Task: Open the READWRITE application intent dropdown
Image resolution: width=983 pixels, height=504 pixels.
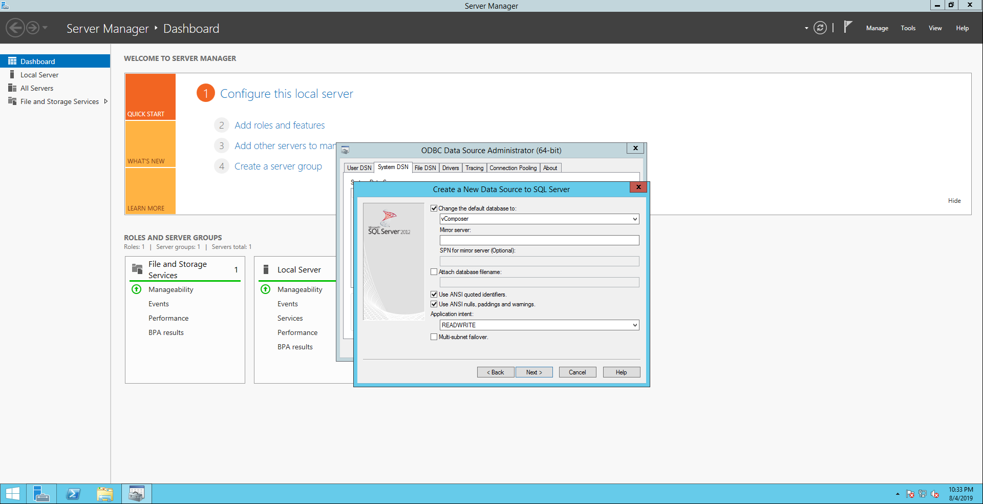Action: pos(634,325)
